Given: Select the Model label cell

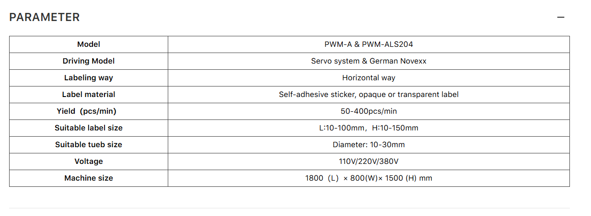Looking at the screenshot, I should 89,44.
